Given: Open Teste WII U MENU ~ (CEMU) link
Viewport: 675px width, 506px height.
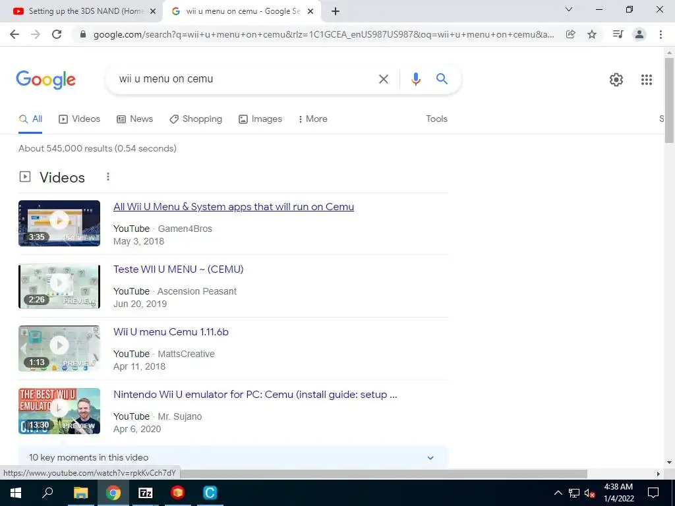Looking at the screenshot, I should tap(178, 269).
